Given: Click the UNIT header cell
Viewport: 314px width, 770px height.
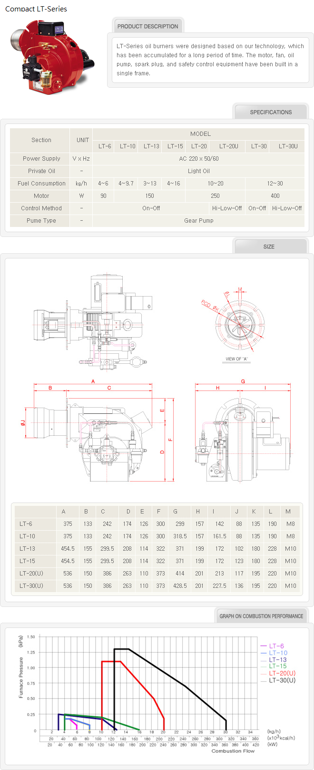Looking at the screenshot, I should tap(83, 140).
